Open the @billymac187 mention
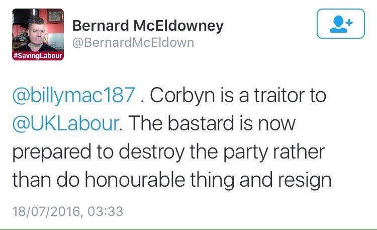Viewport: 377px width, 230px height. pos(73,96)
